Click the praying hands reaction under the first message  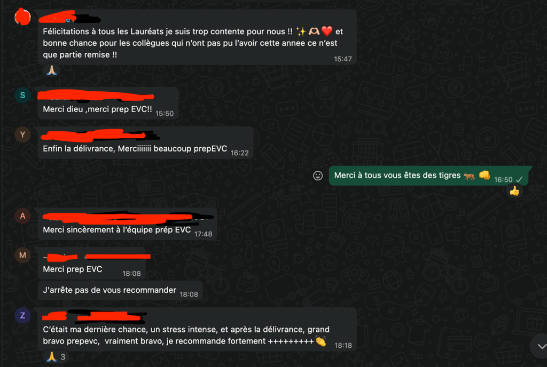coord(52,70)
